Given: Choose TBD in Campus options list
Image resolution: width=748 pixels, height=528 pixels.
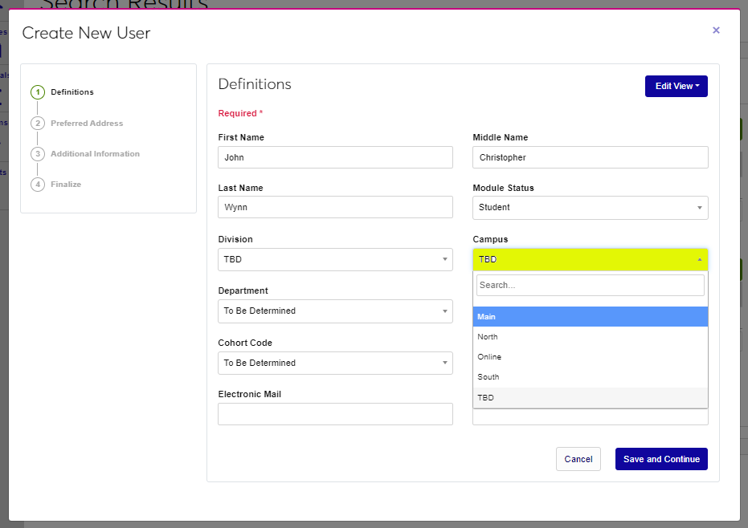Looking at the screenshot, I should point(590,398).
